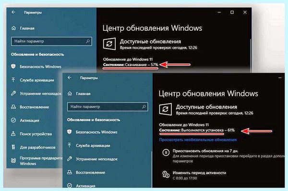This screenshot has height=191, width=288.
Task: Click wrench icon of Устранение неполадок in back window
Action: click(13, 93)
